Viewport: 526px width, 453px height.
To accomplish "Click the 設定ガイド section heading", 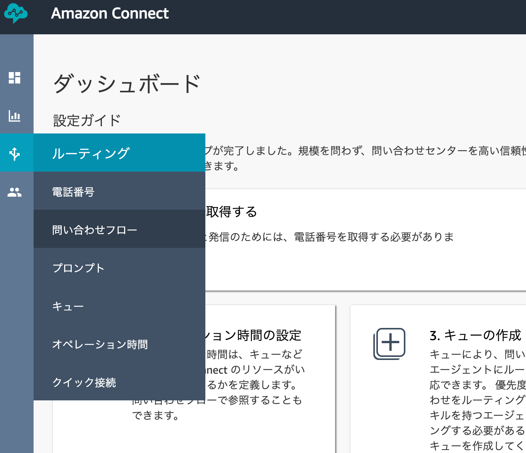I will [x=87, y=120].
